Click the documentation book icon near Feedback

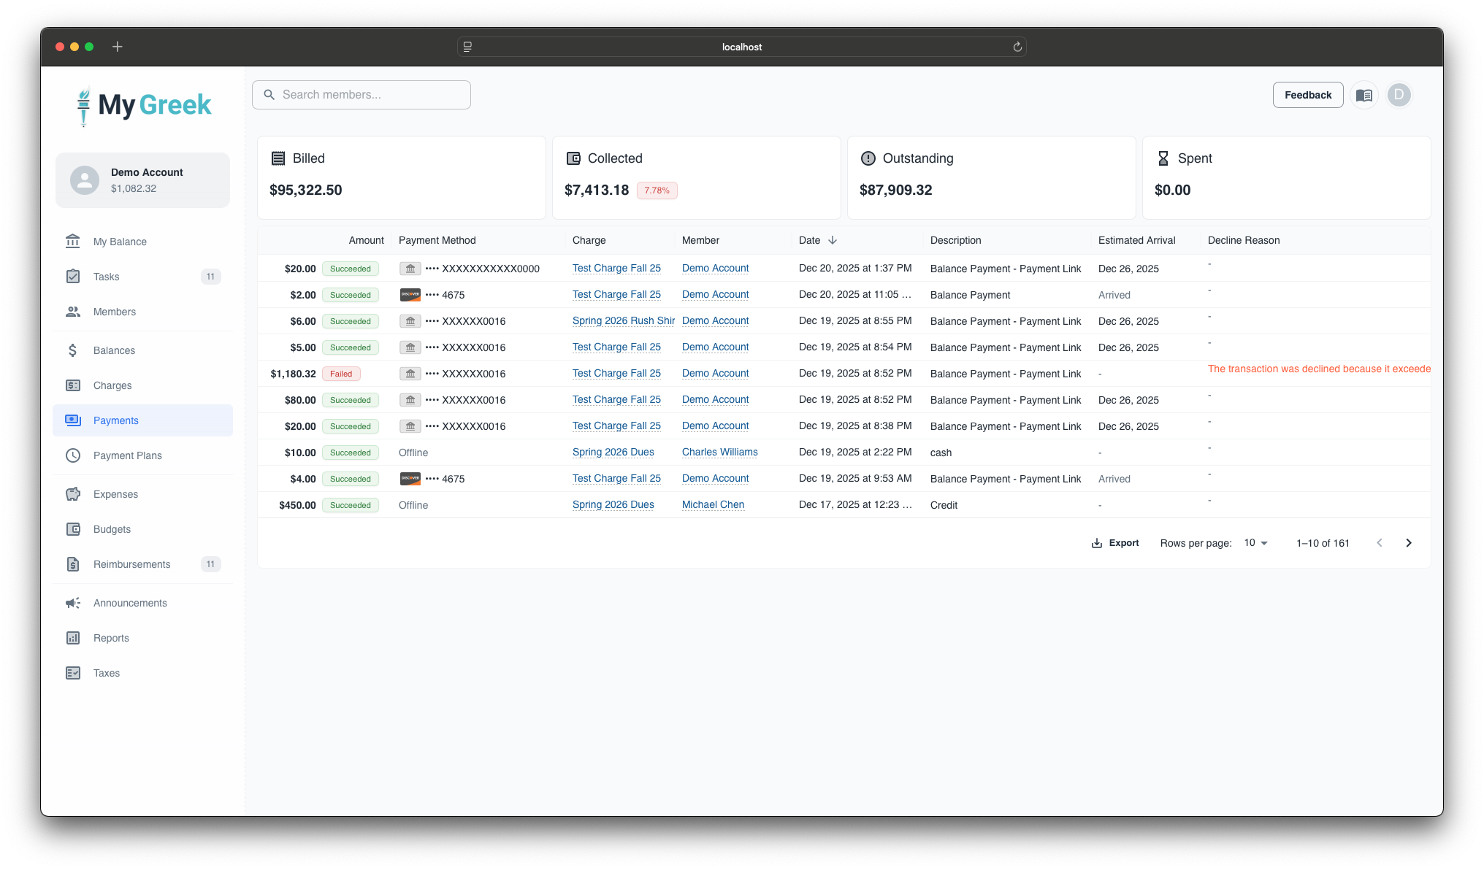click(x=1363, y=95)
